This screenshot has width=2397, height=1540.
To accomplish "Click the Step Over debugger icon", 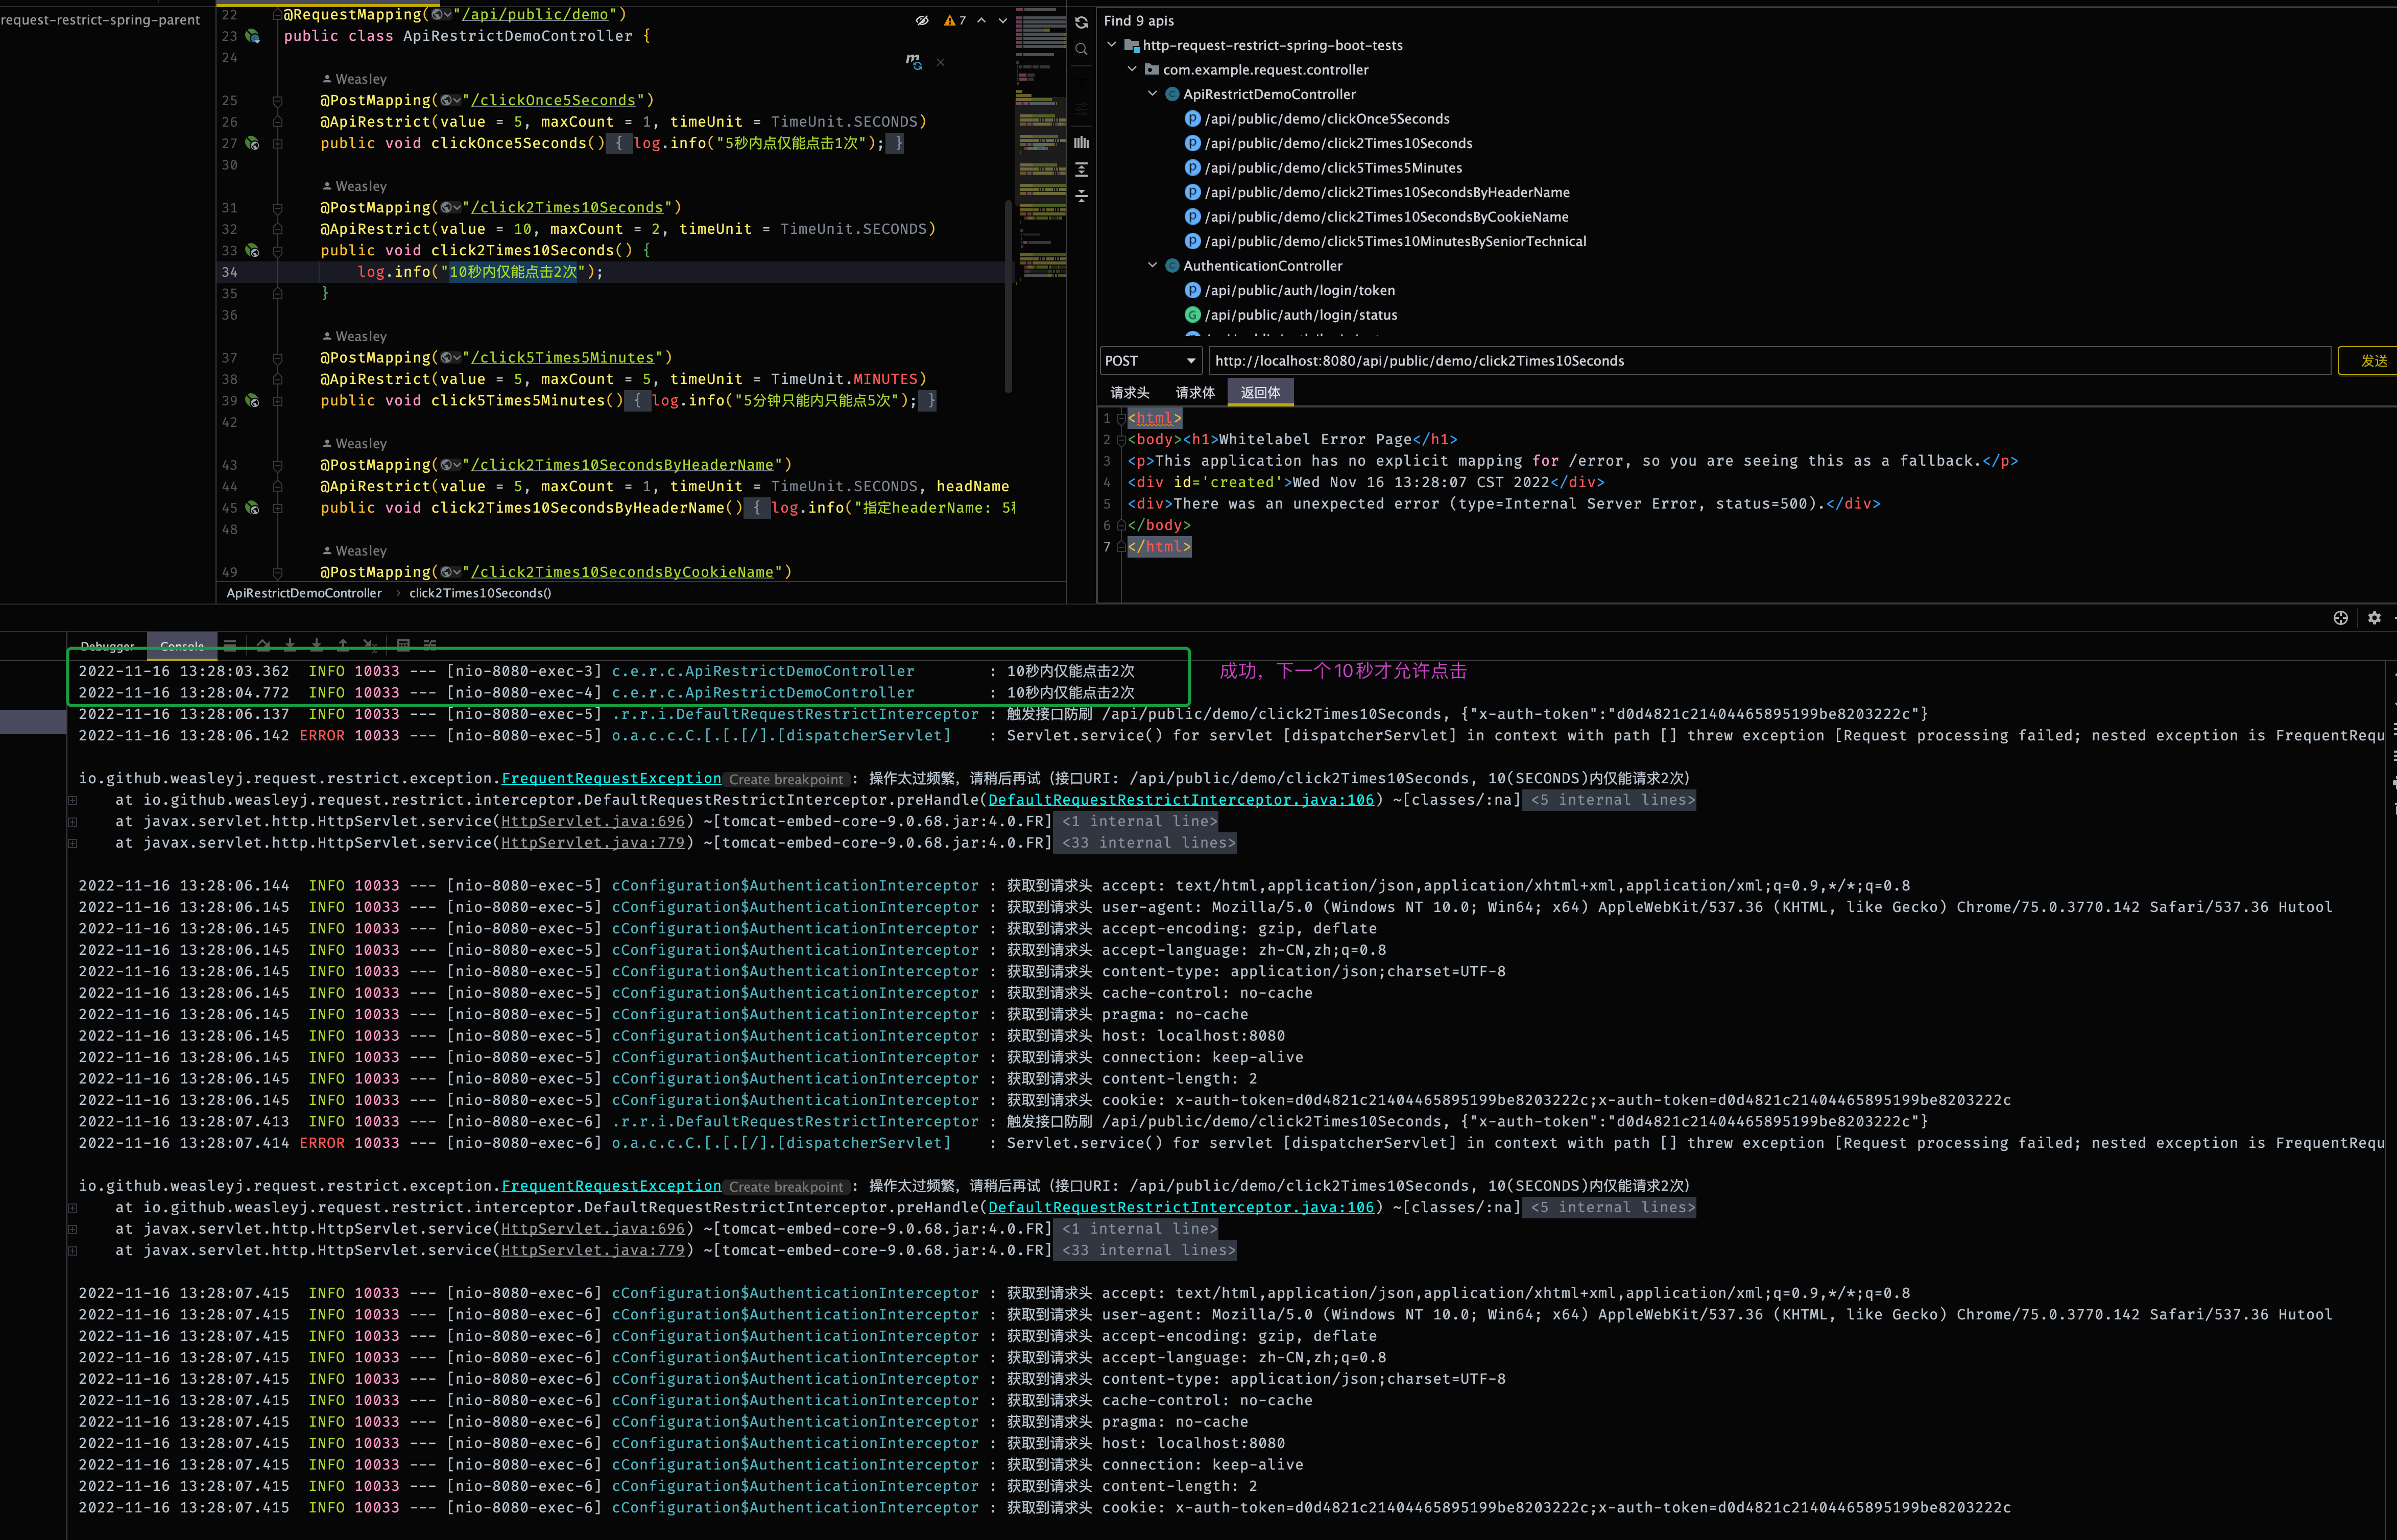I will coord(263,646).
